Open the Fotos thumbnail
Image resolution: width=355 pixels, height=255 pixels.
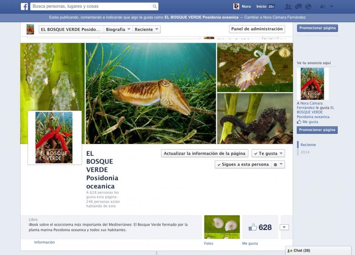222,227
